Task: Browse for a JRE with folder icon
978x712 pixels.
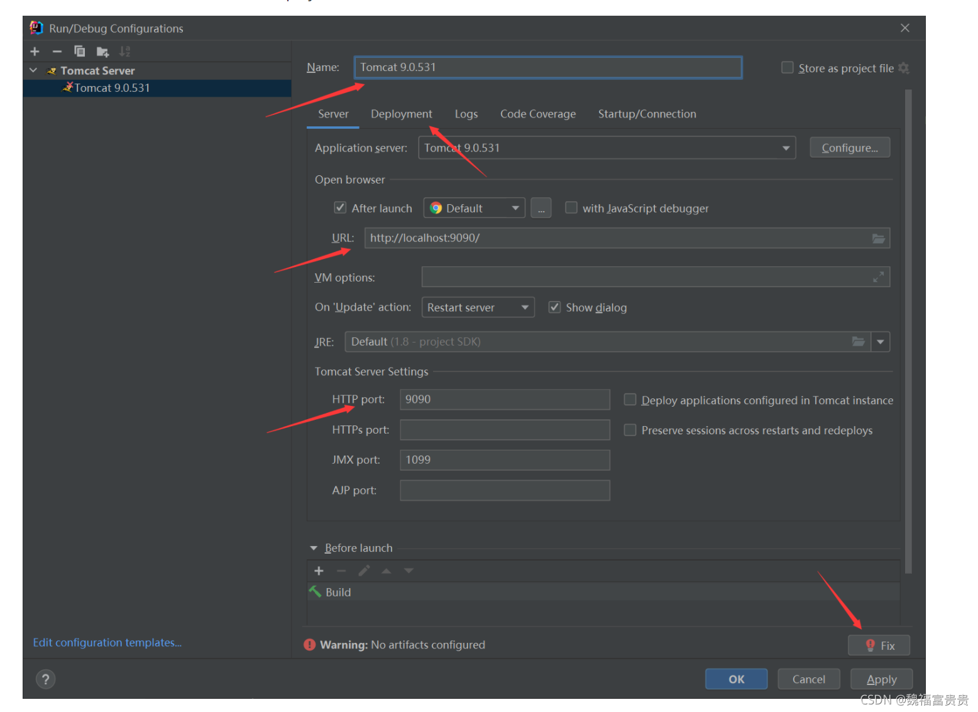Action: (858, 341)
